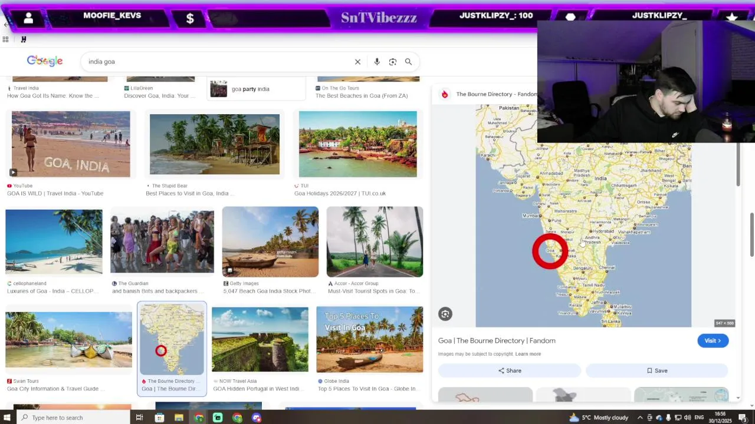The image size is (755, 424).
Task: Click 'The Best Beaches in Goa (From ZA)' caption
Action: [x=362, y=96]
